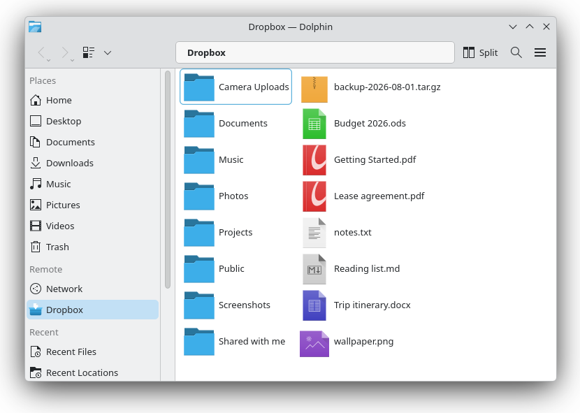The width and height of the screenshot is (580, 413).
Task: Browse Network under Remote
Action: (x=92, y=289)
